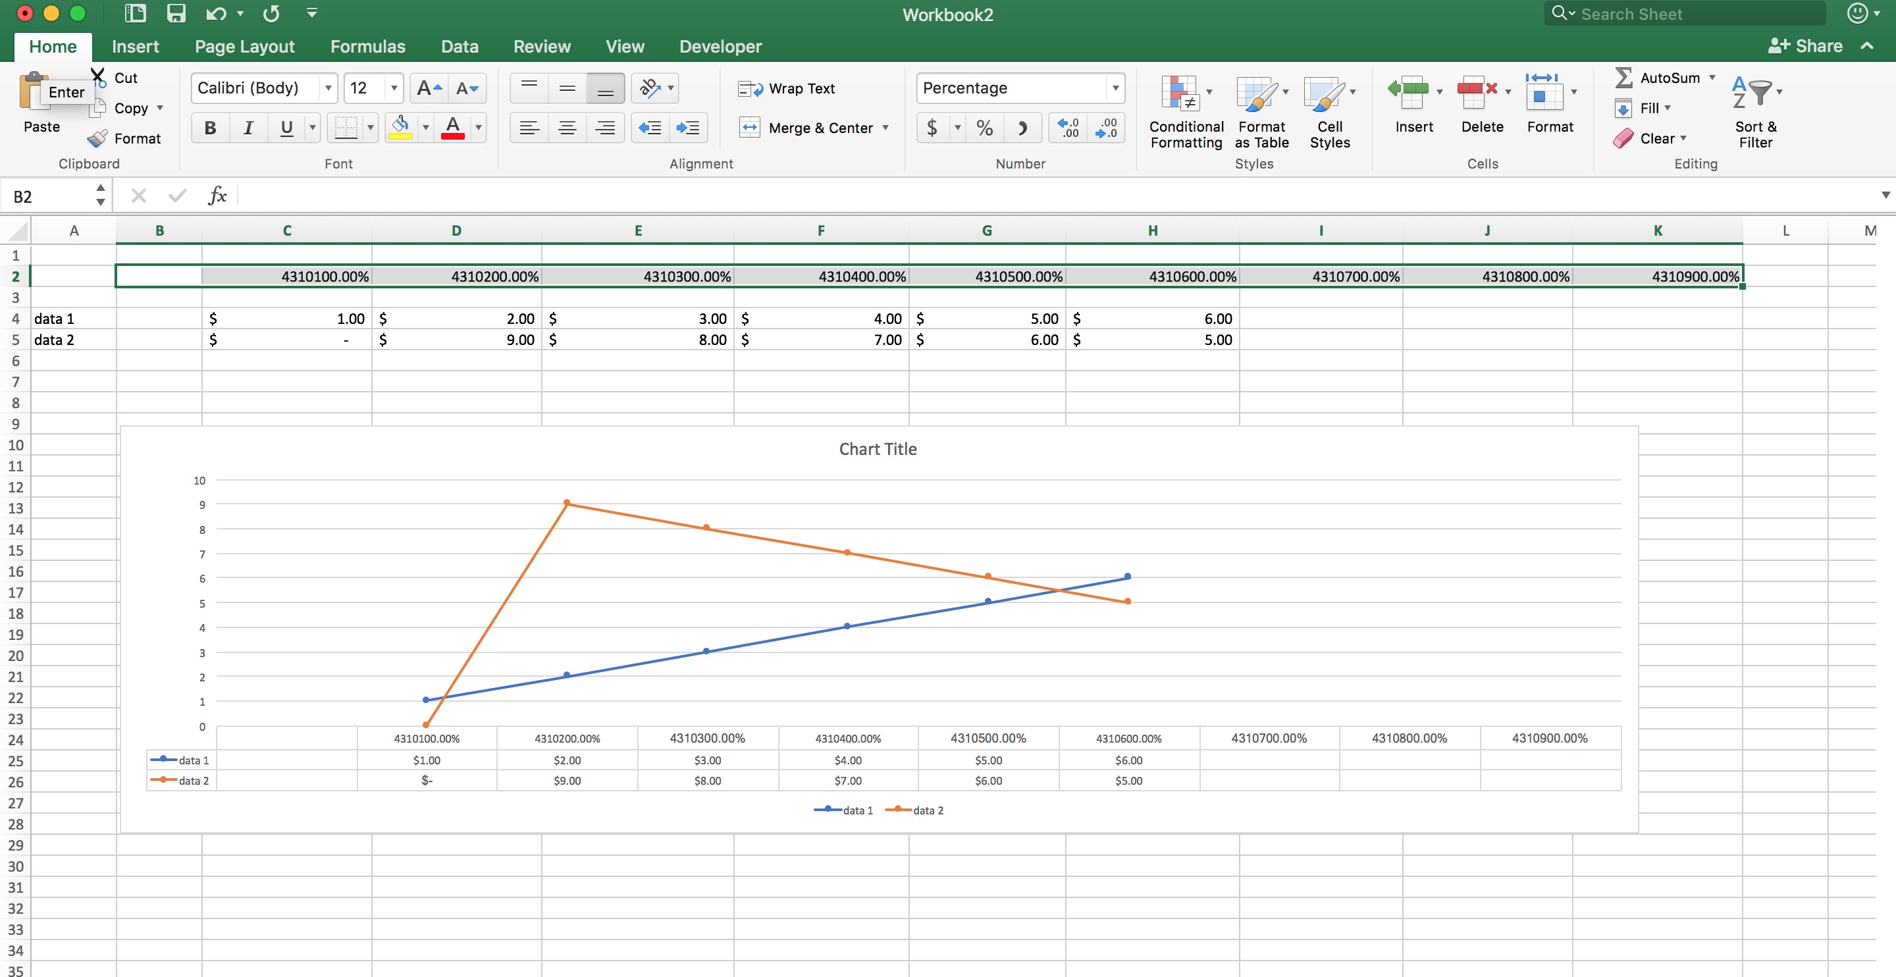Open the Page Layout ribbon tab
The width and height of the screenshot is (1896, 977).
(x=244, y=46)
